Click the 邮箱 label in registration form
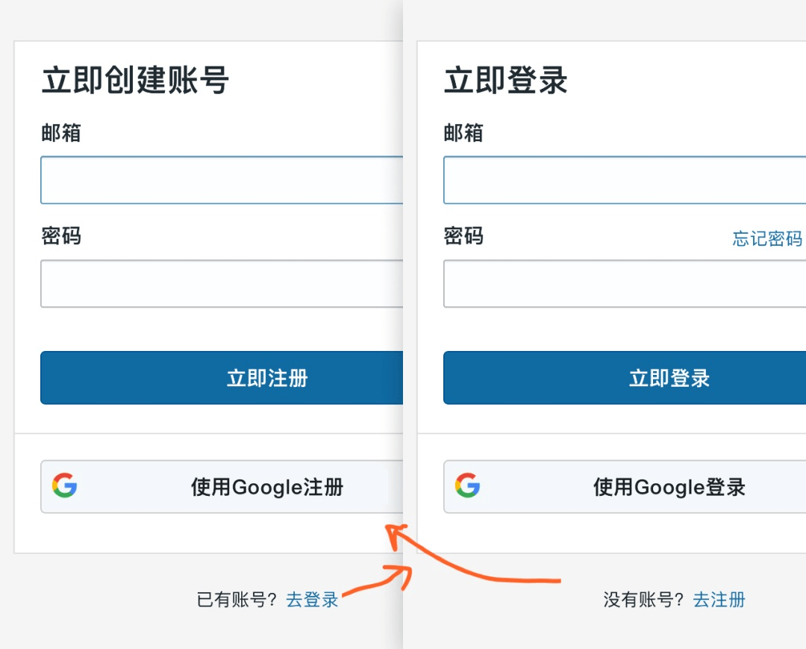Image resolution: width=806 pixels, height=649 pixels. click(x=61, y=134)
